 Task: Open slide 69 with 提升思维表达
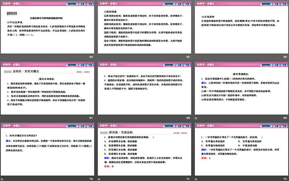tap(241, 90)
